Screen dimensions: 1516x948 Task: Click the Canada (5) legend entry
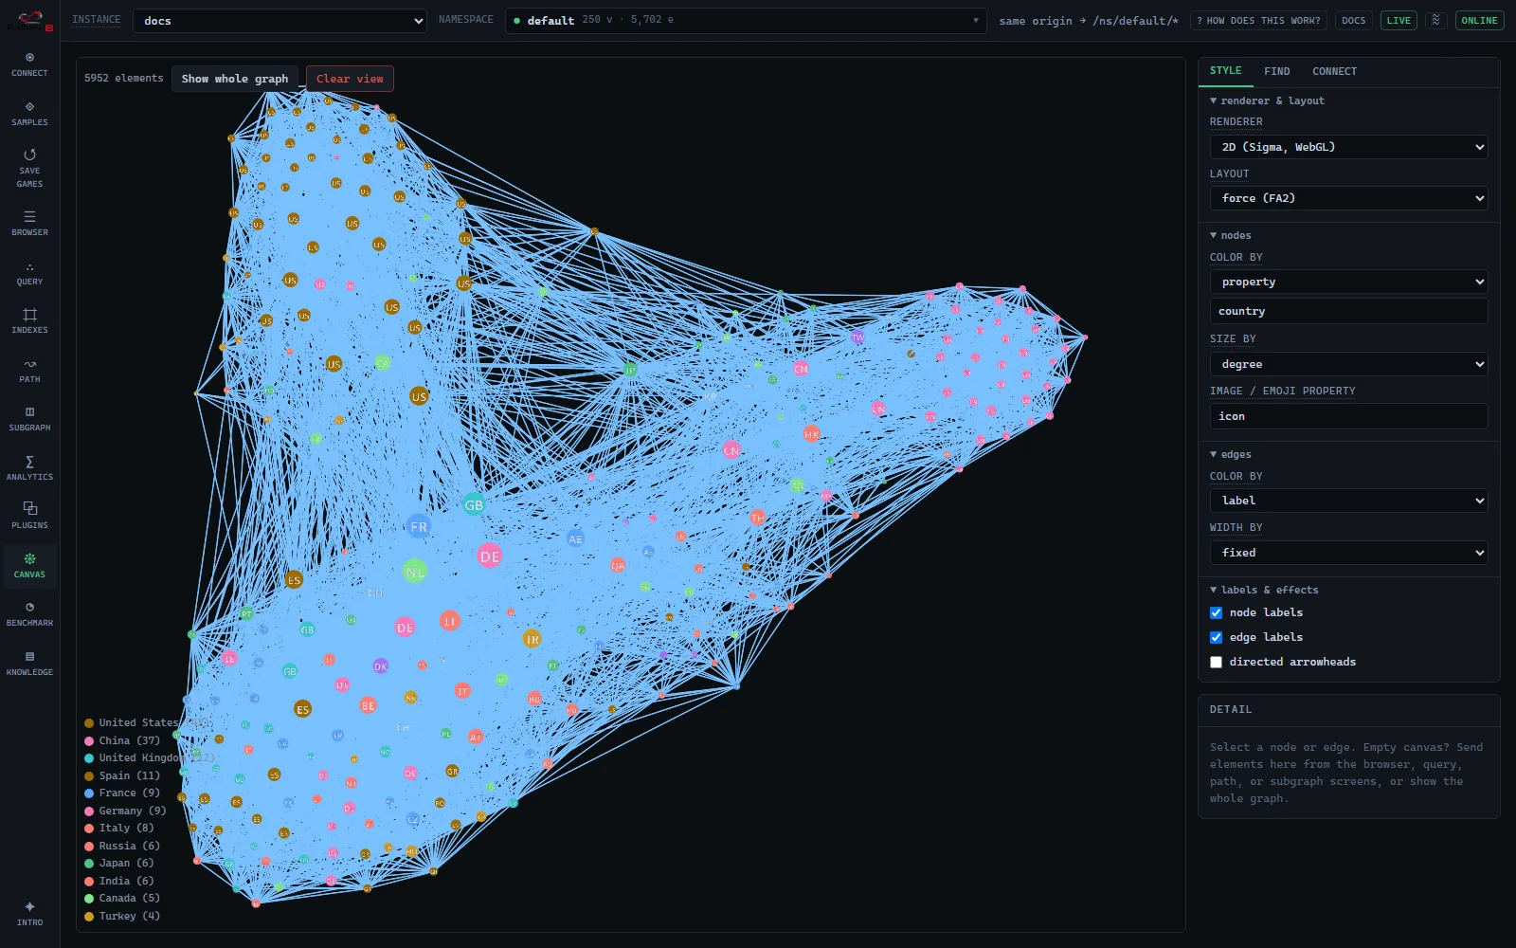pos(122,898)
